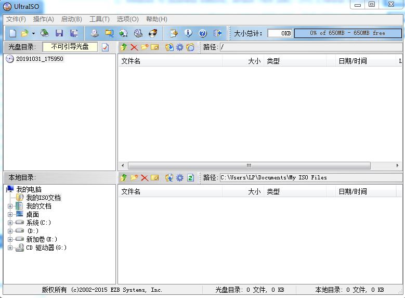Click the rename icon in local directory toolbar
Viewport: 405px width, 298px height.
coord(155,177)
